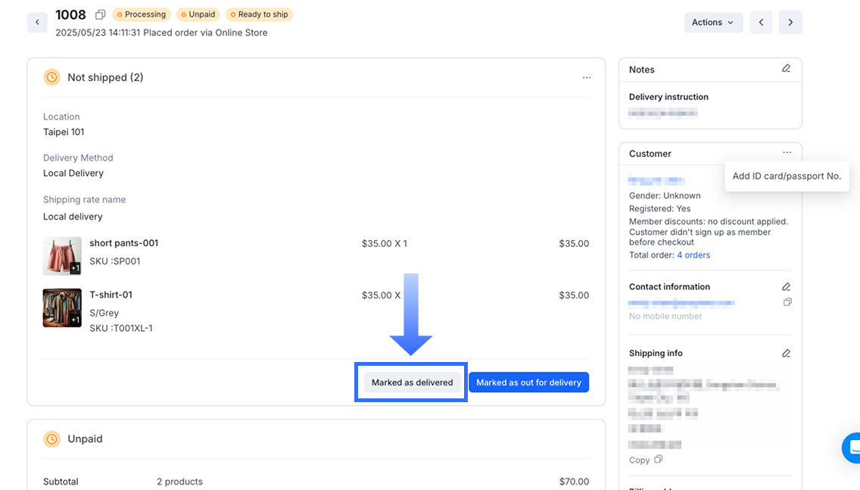This screenshot has width=860, height=490.
Task: Click back arrow next to order 1008
Action: [x=37, y=23]
